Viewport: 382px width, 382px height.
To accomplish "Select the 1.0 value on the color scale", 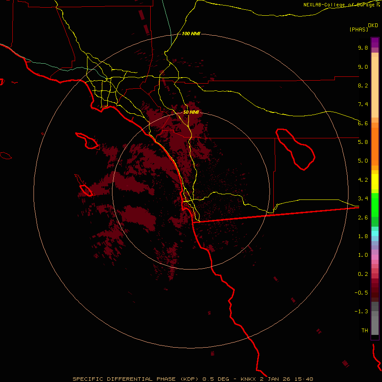I will coord(363,255).
